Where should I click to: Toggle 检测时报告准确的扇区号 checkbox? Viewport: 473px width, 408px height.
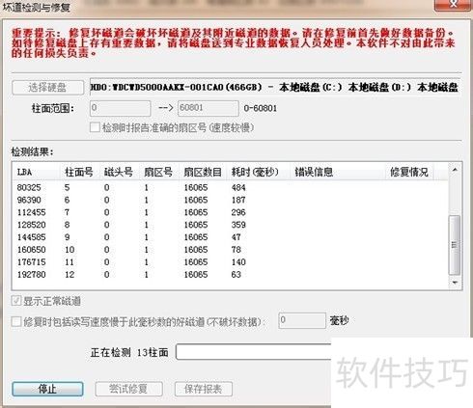(x=95, y=127)
